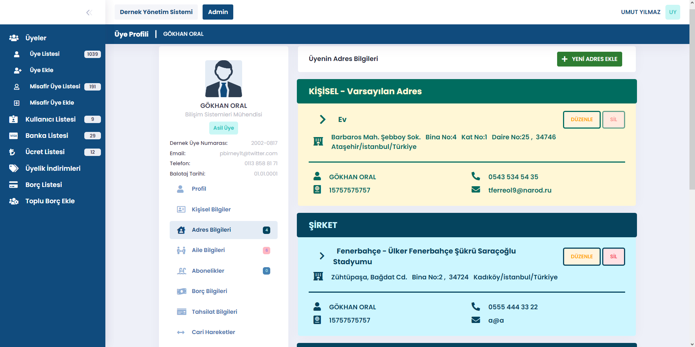Open the Aile Bilgileri tab

(x=208, y=250)
